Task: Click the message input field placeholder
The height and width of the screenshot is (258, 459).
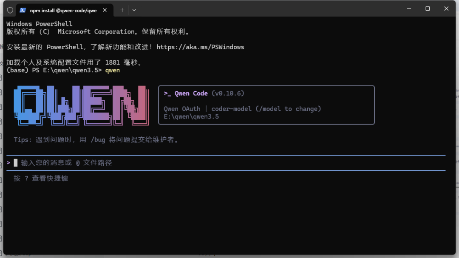Action: pyautogui.click(x=66, y=163)
